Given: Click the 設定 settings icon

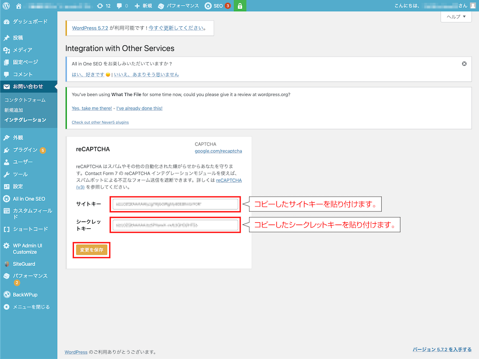Looking at the screenshot, I should tap(7, 187).
